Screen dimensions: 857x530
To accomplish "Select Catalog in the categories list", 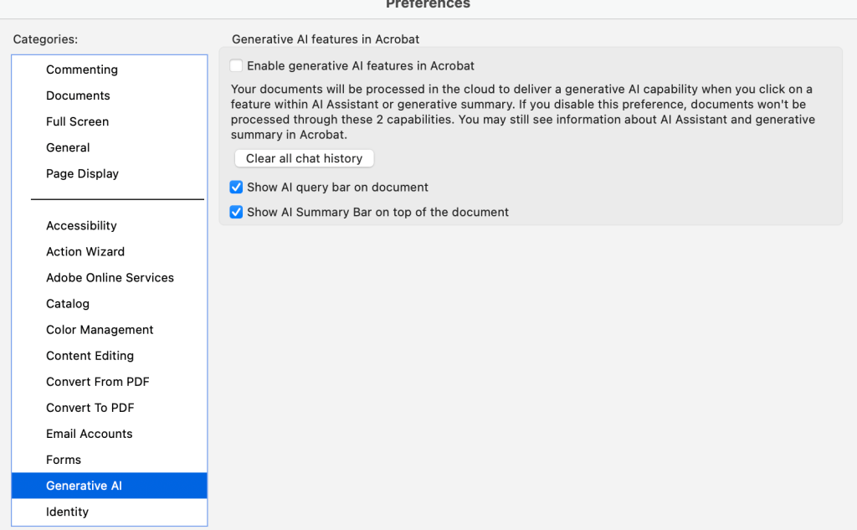I will pos(68,303).
